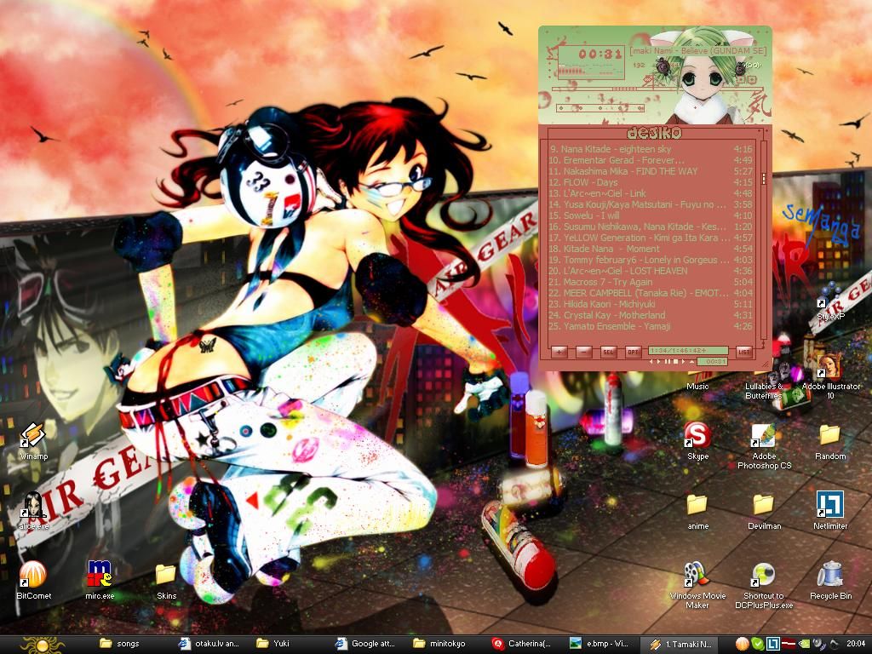The width and height of the screenshot is (872, 654).
Task: Open the Devilman folder icon
Action: (764, 511)
